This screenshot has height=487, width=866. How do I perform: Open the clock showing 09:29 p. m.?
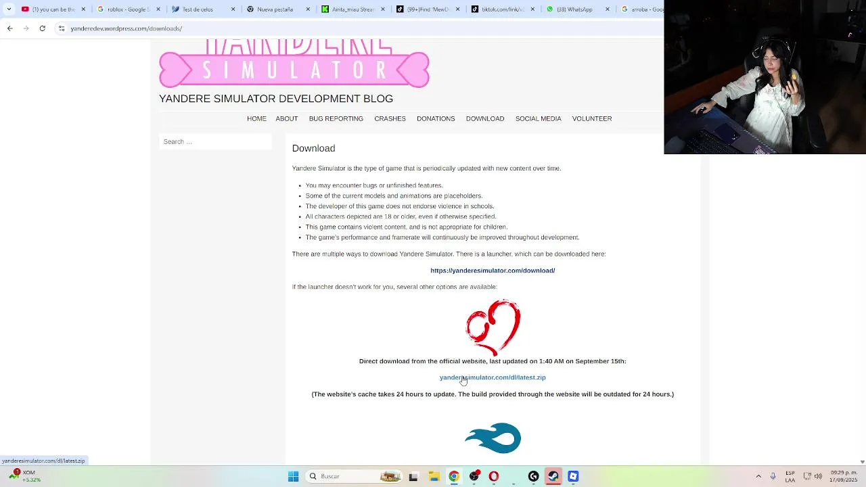pyautogui.click(x=844, y=476)
